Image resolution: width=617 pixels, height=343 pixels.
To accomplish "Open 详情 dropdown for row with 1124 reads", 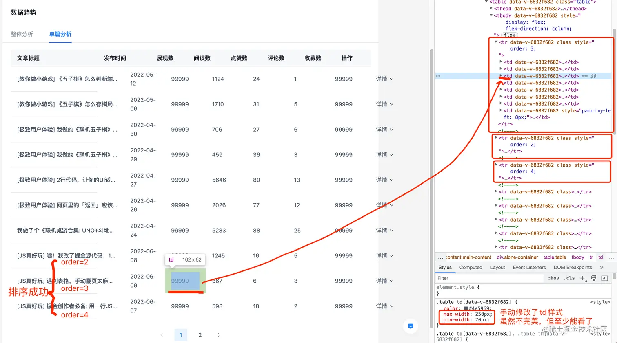I will coord(385,79).
